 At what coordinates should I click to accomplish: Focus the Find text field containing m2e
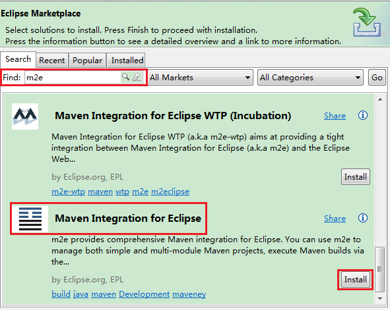(x=73, y=78)
